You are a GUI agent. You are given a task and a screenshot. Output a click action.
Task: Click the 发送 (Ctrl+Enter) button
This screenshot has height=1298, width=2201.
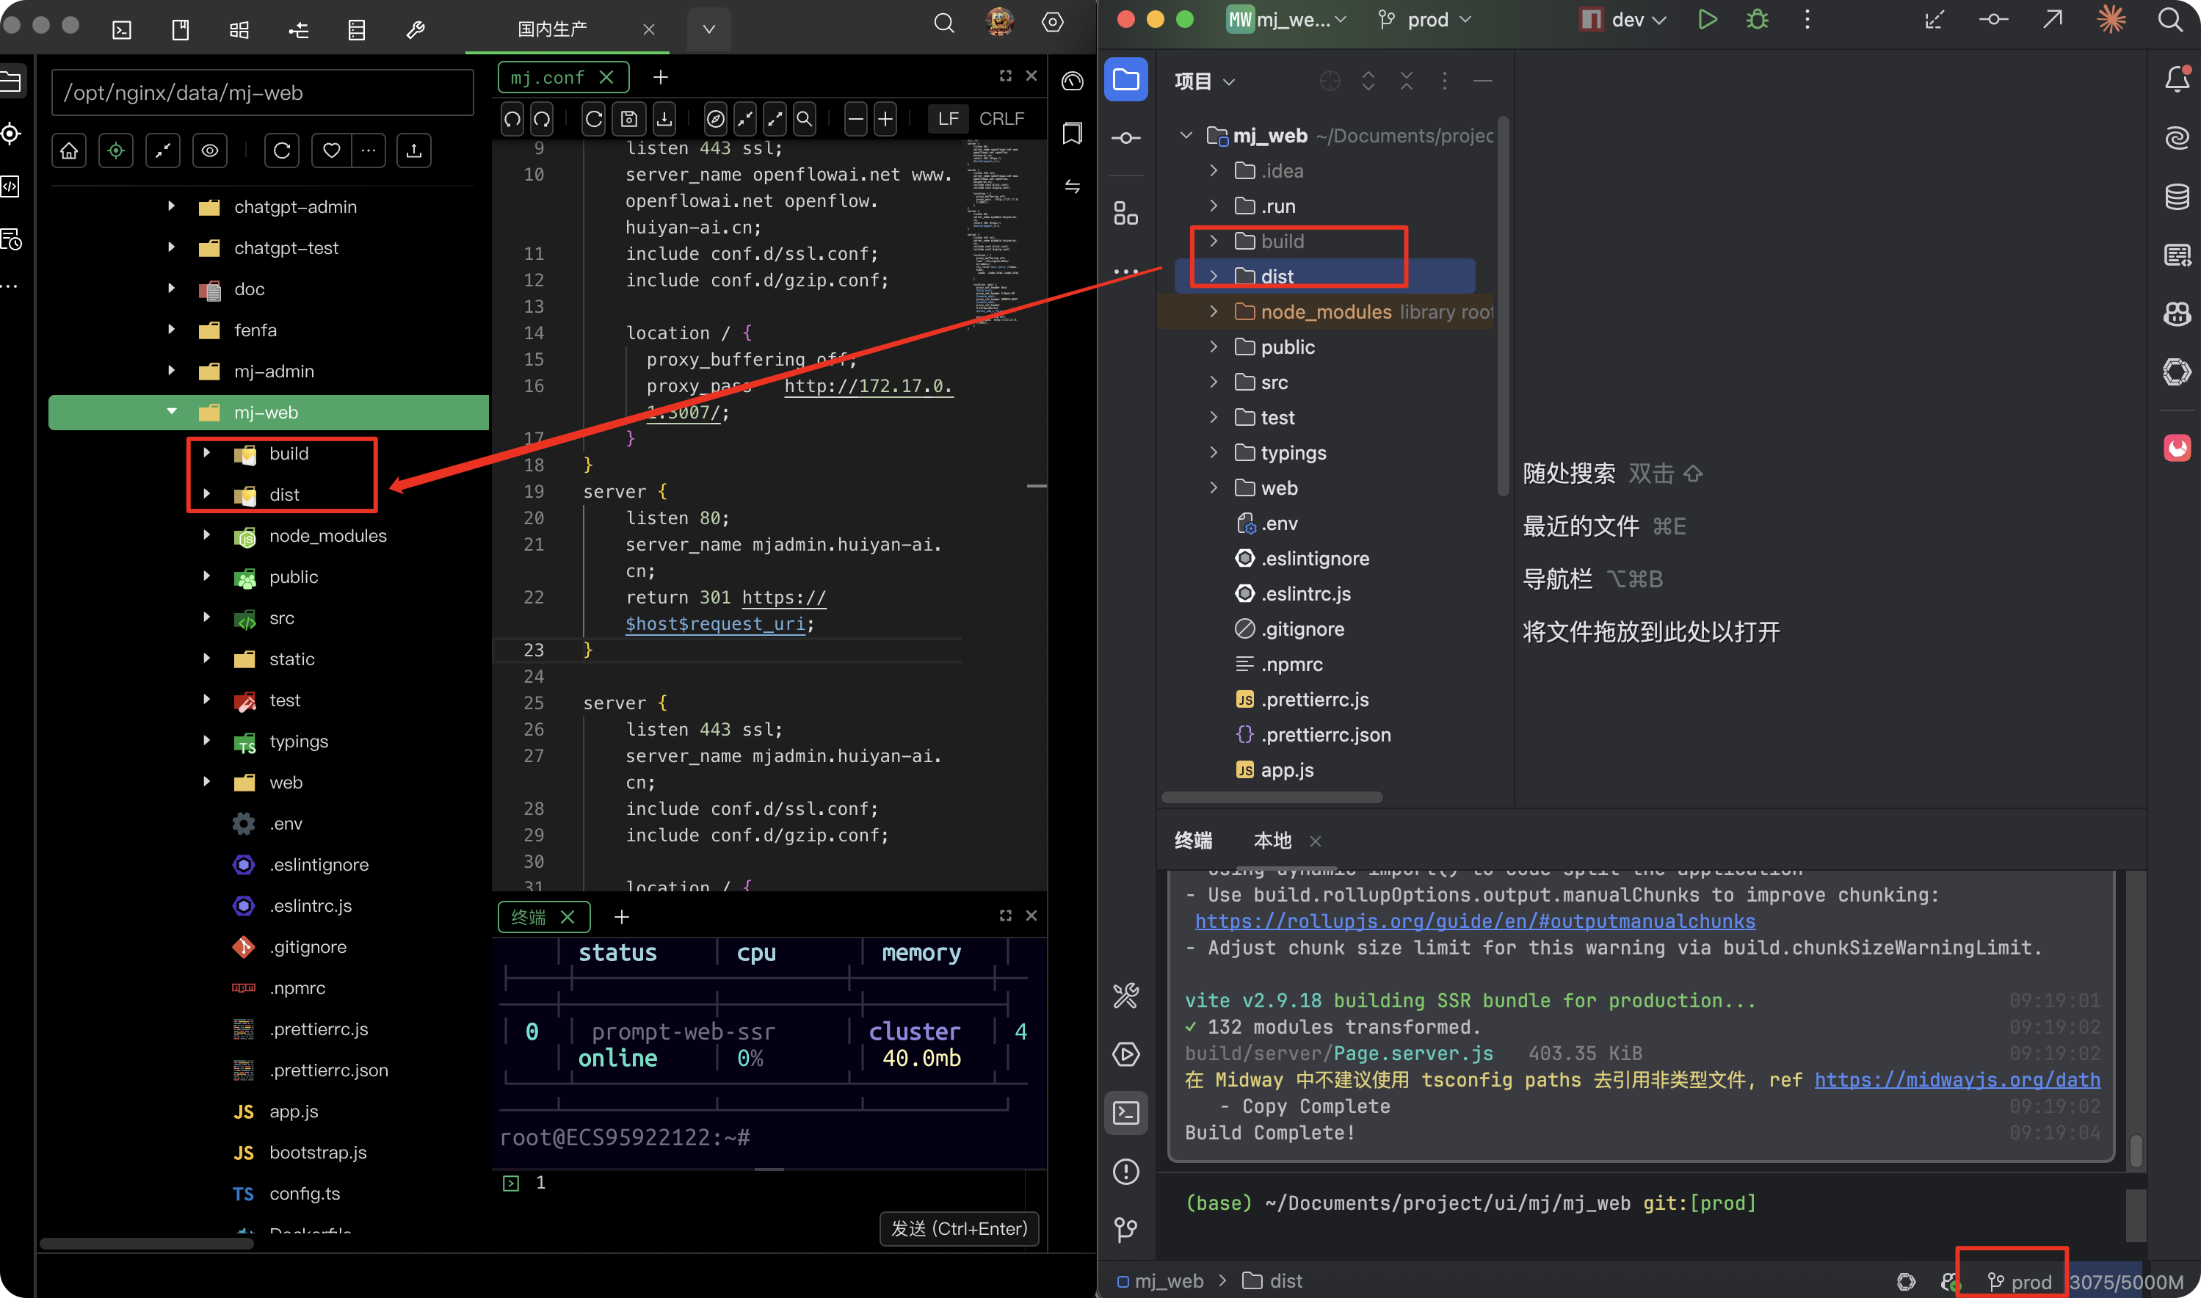[x=958, y=1228]
